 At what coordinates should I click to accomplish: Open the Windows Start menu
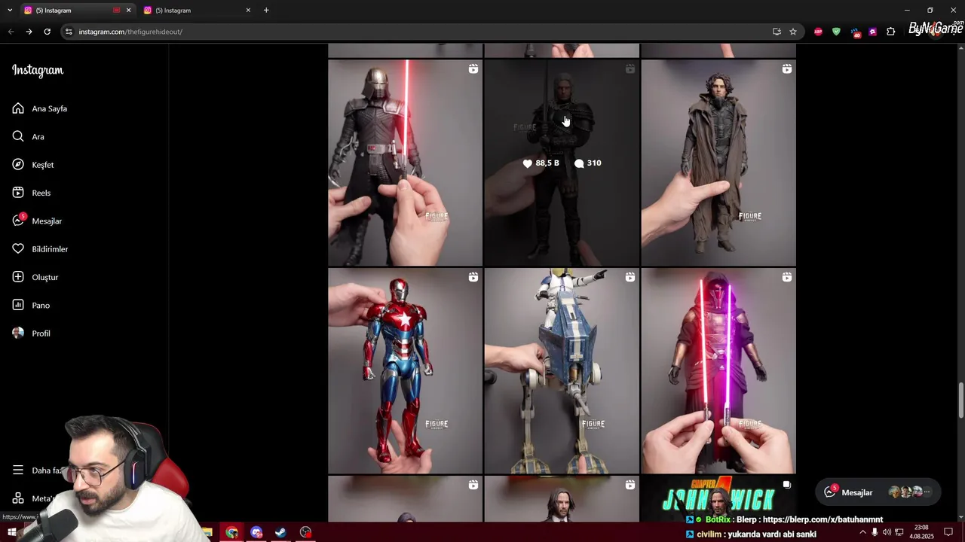pos(12,532)
